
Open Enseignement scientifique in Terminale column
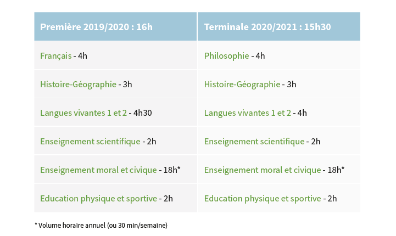click(x=254, y=142)
